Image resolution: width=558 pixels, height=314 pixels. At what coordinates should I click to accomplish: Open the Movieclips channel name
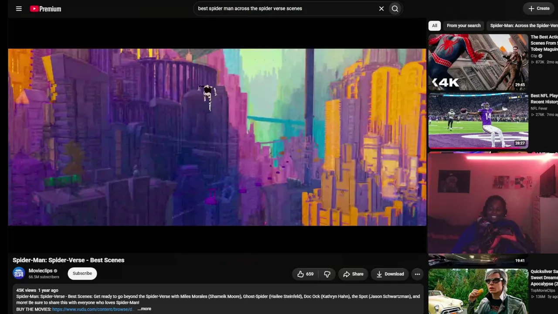pyautogui.click(x=41, y=271)
